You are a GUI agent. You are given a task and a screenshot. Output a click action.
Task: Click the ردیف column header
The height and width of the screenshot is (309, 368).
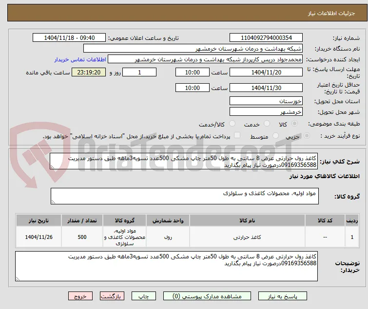(352, 220)
